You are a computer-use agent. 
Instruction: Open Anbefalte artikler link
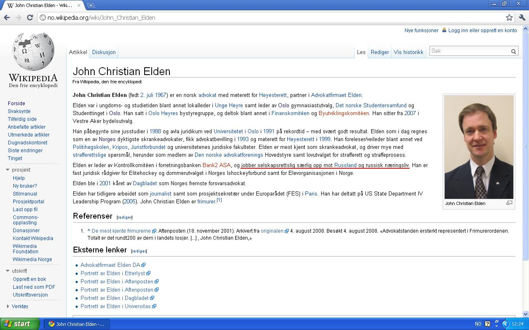coord(26,127)
